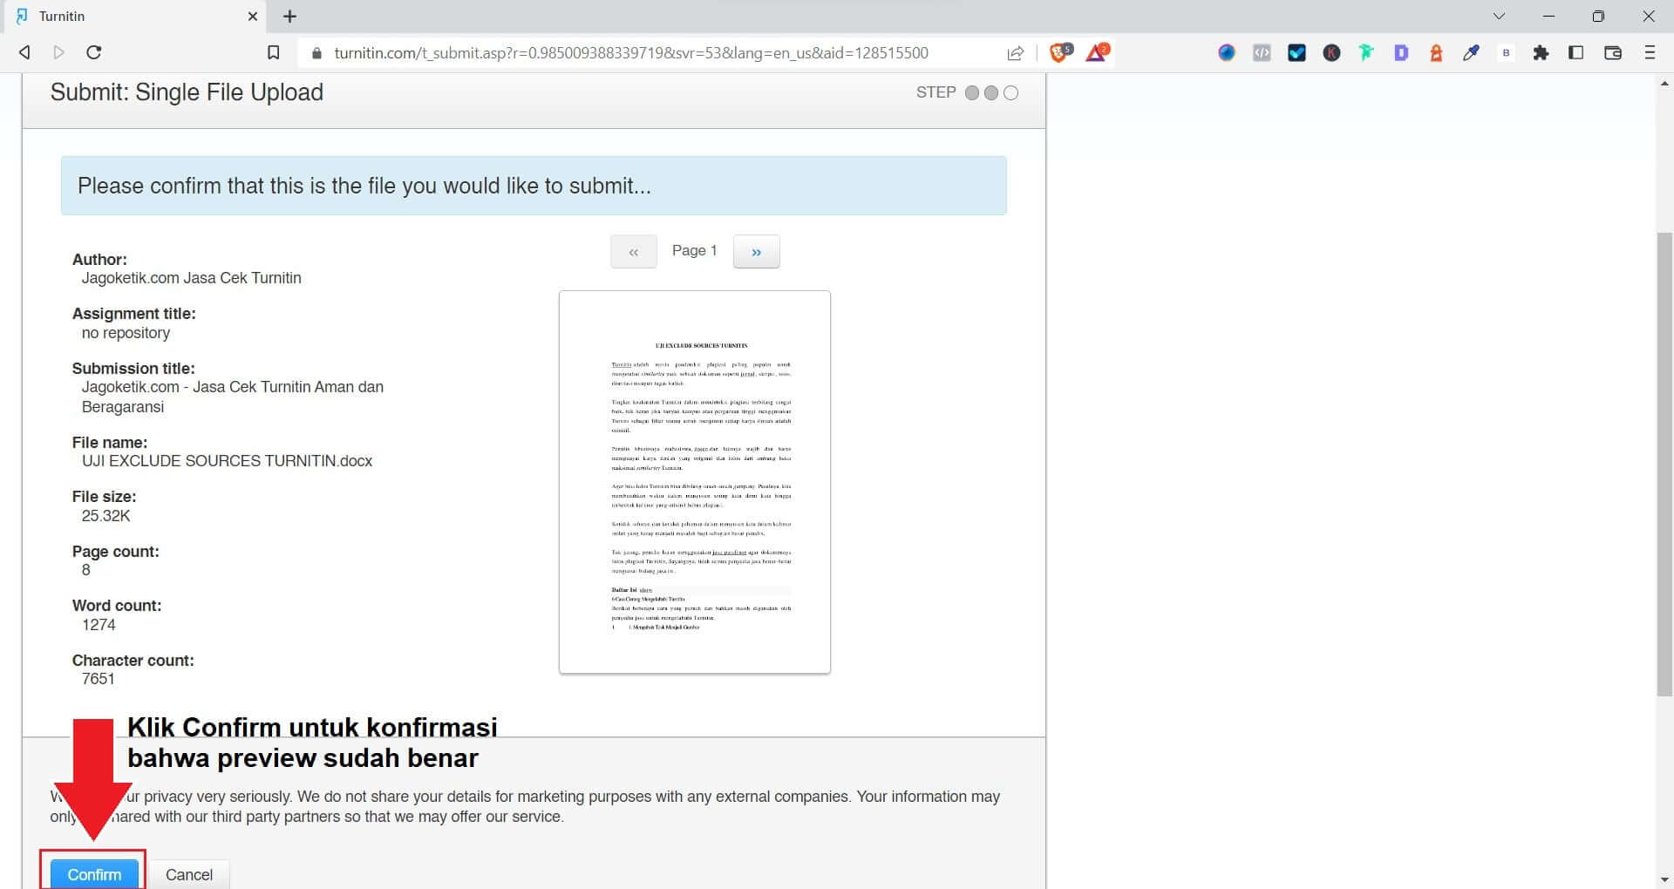The width and height of the screenshot is (1674, 889).
Task: Open the extensions puzzle piece icon
Action: pyautogui.click(x=1541, y=52)
